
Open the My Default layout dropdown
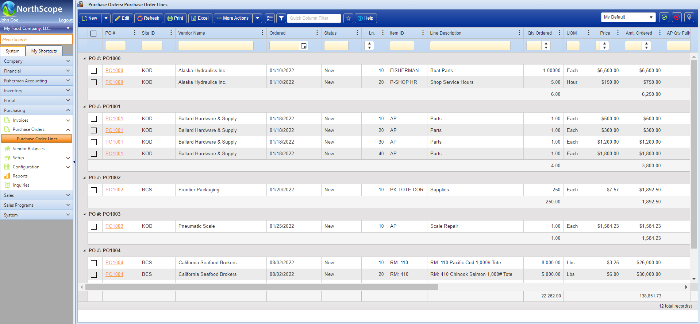tap(628, 17)
